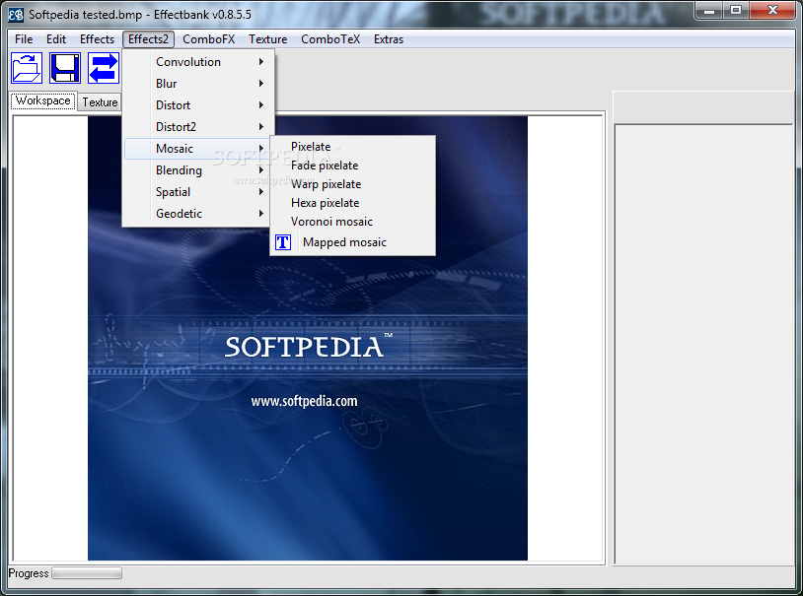Click the T icon beside Mapped mosaic
The width and height of the screenshot is (803, 596).
(283, 242)
